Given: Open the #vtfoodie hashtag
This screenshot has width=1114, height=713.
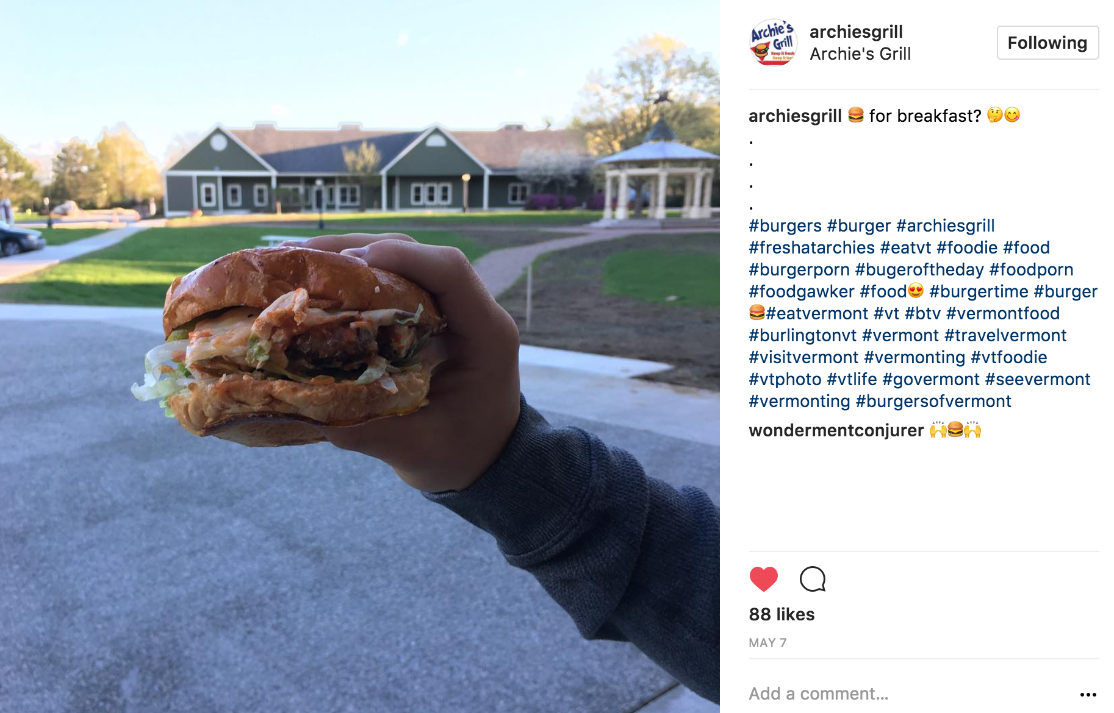Looking at the screenshot, I should [1008, 357].
